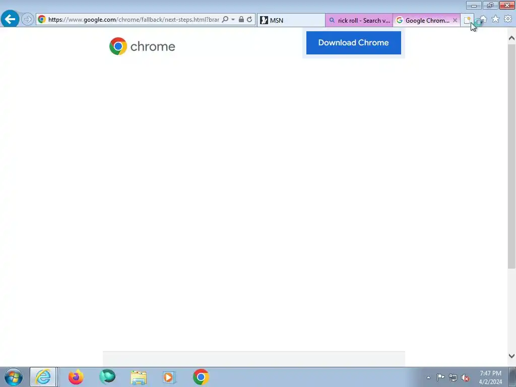Viewport: 516px width, 387px height.
Task: Click the URL text in the address bar
Action: point(134,20)
